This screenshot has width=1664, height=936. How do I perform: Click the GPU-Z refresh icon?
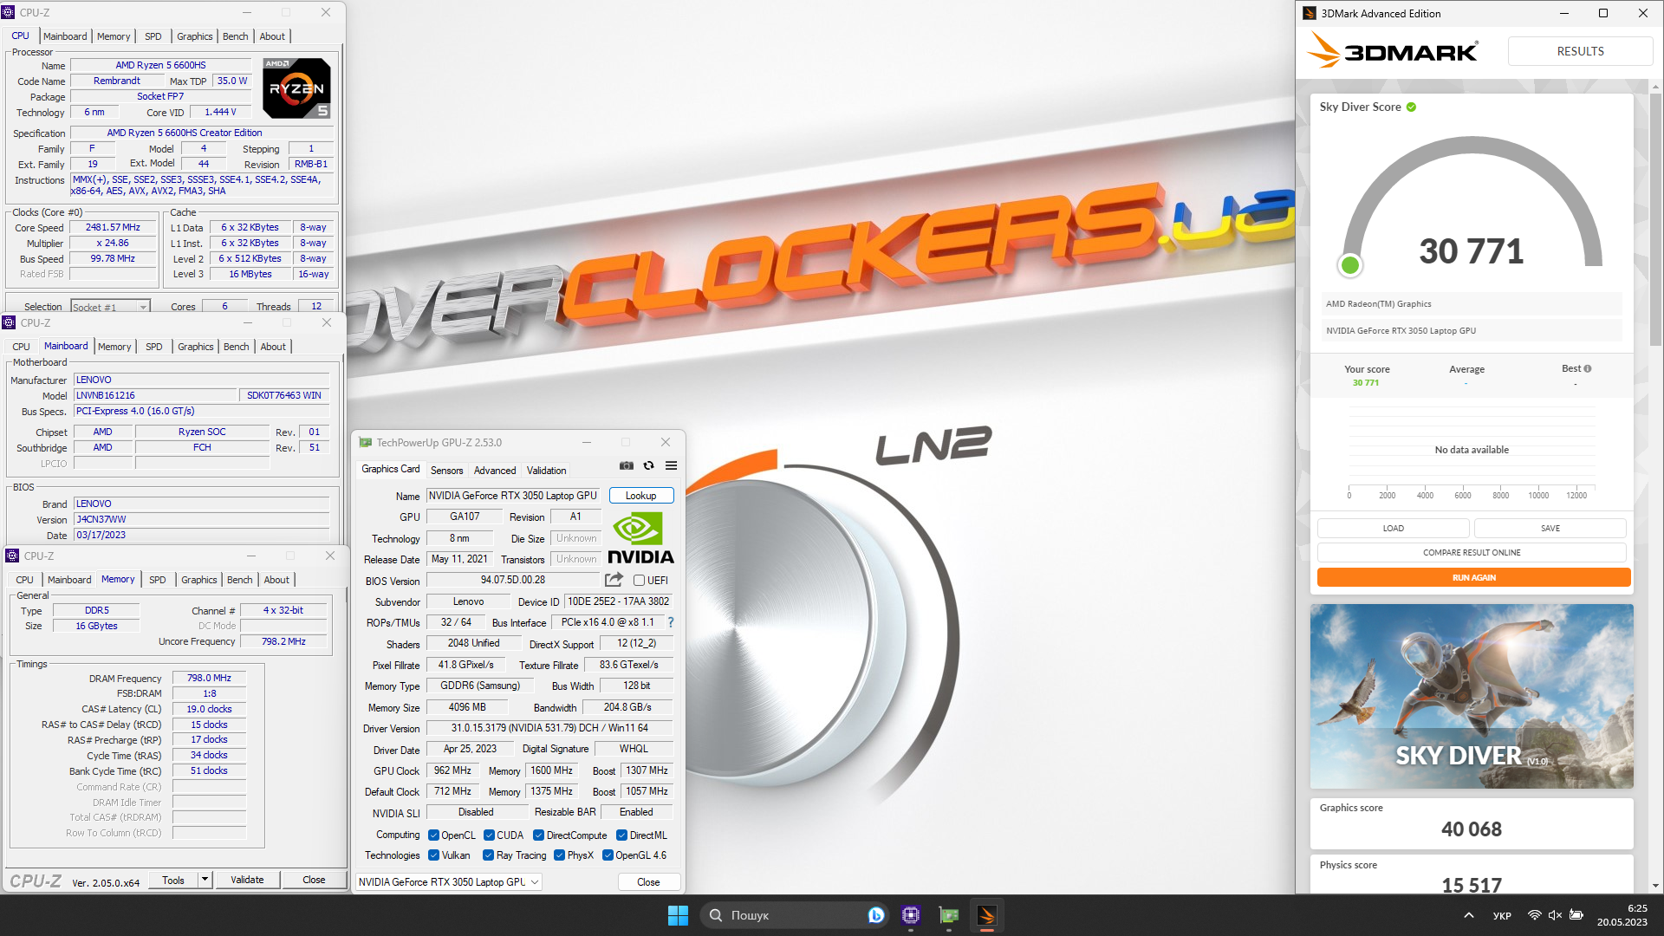(648, 466)
